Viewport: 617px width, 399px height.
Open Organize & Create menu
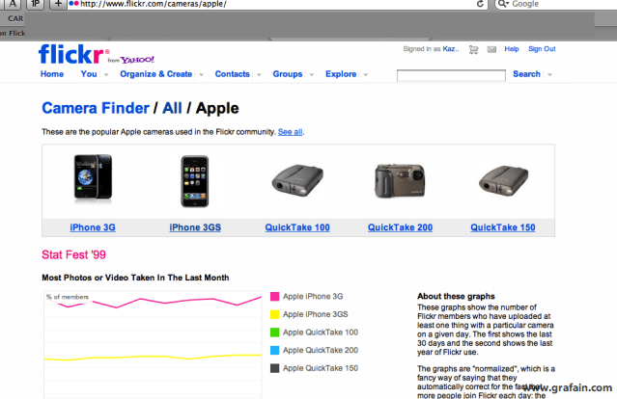point(156,74)
